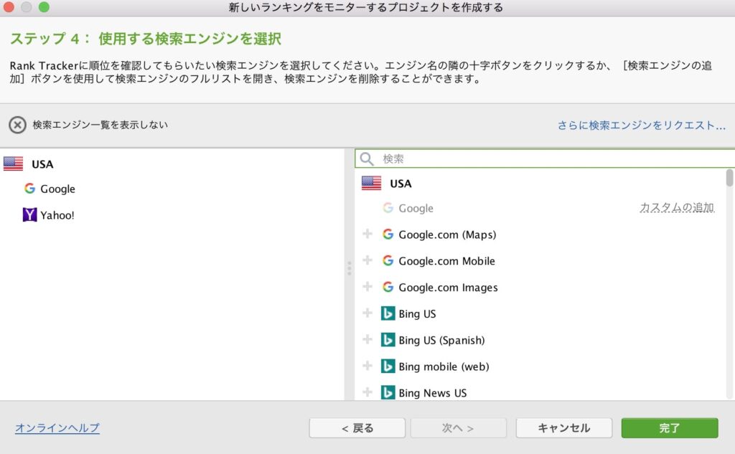This screenshot has height=454, width=735.
Task: Click the カスタムの追加 link beside Google
Action: point(677,207)
